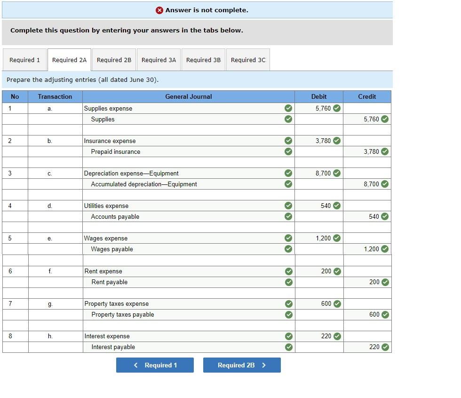Click the green check next to Wages payable
Viewport: 461px width, 398px height.
click(288, 249)
